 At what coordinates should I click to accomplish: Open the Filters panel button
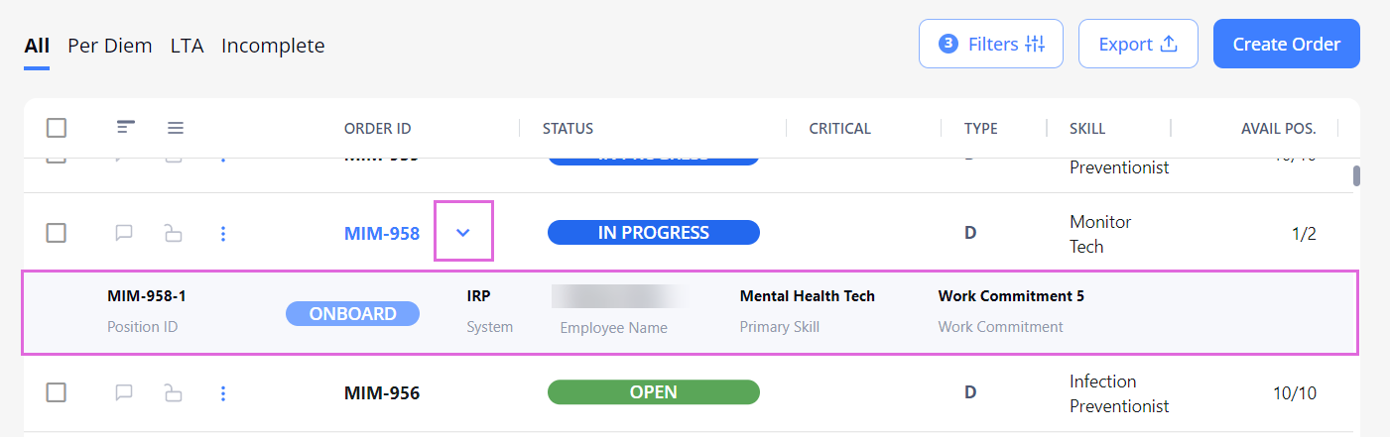(991, 44)
